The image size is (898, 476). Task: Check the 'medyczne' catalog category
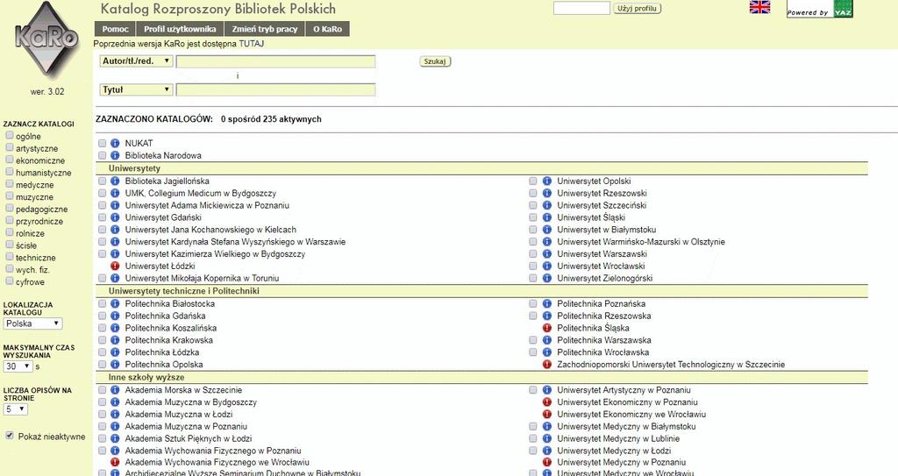[x=9, y=184]
